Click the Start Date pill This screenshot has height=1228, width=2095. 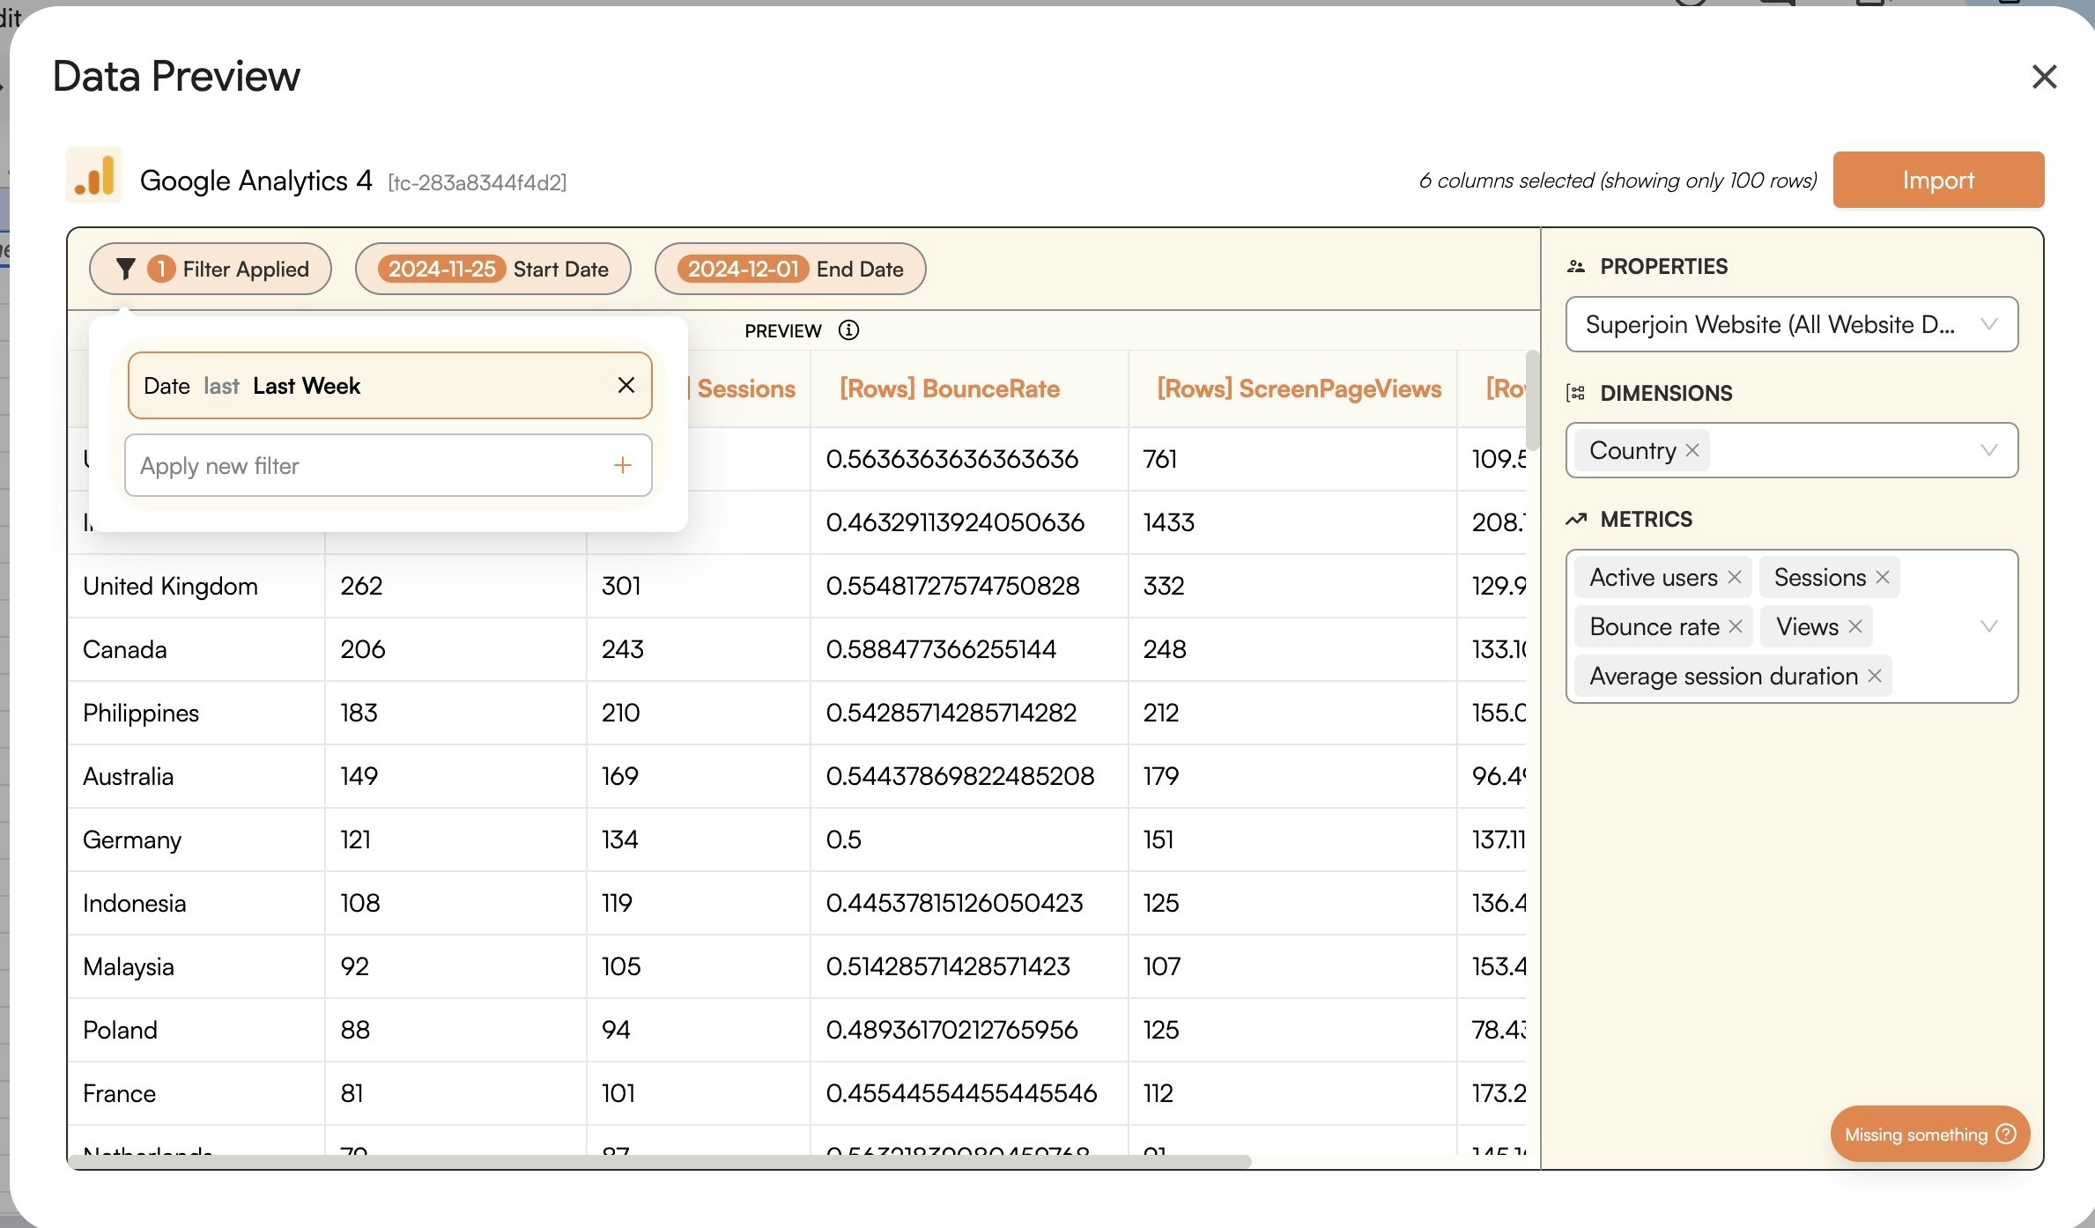pyautogui.click(x=493, y=269)
